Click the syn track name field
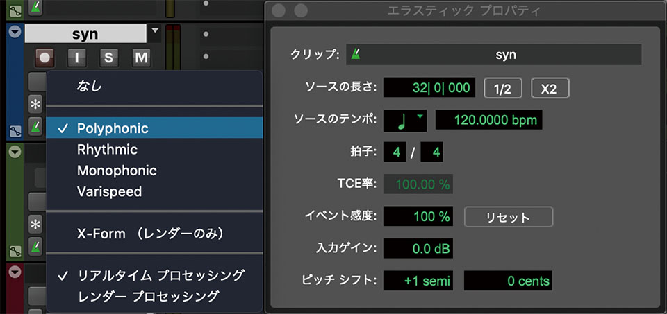The image size is (667, 314). [85, 33]
